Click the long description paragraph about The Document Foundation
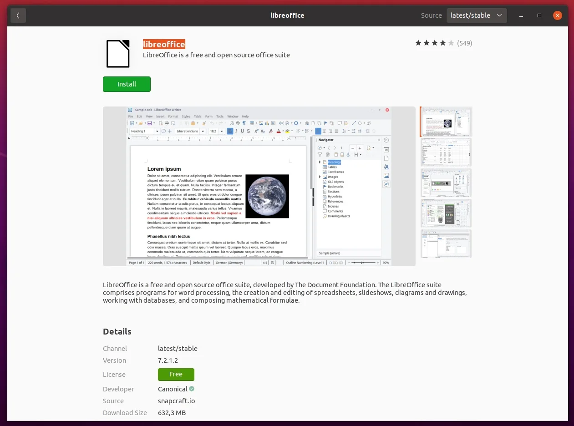 pos(284,293)
